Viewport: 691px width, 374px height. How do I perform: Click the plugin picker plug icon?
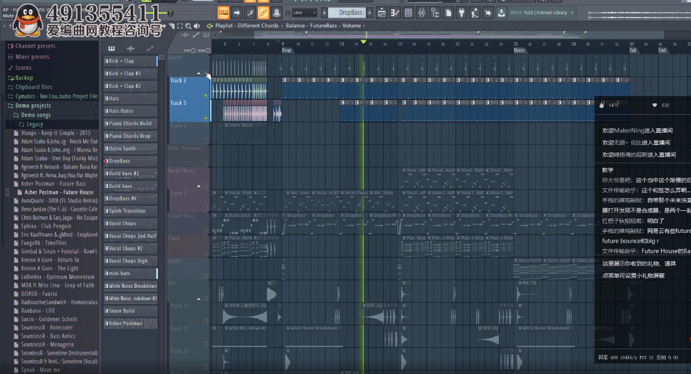click(x=461, y=13)
